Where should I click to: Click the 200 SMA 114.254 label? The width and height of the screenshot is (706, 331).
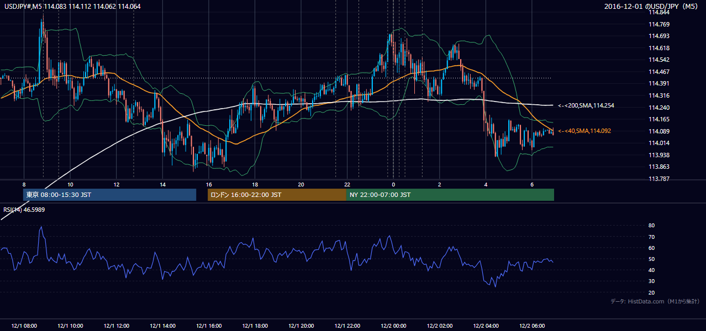[x=586, y=105]
